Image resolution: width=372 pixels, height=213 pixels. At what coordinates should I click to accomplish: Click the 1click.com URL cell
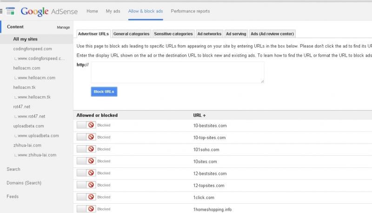[x=204, y=198]
